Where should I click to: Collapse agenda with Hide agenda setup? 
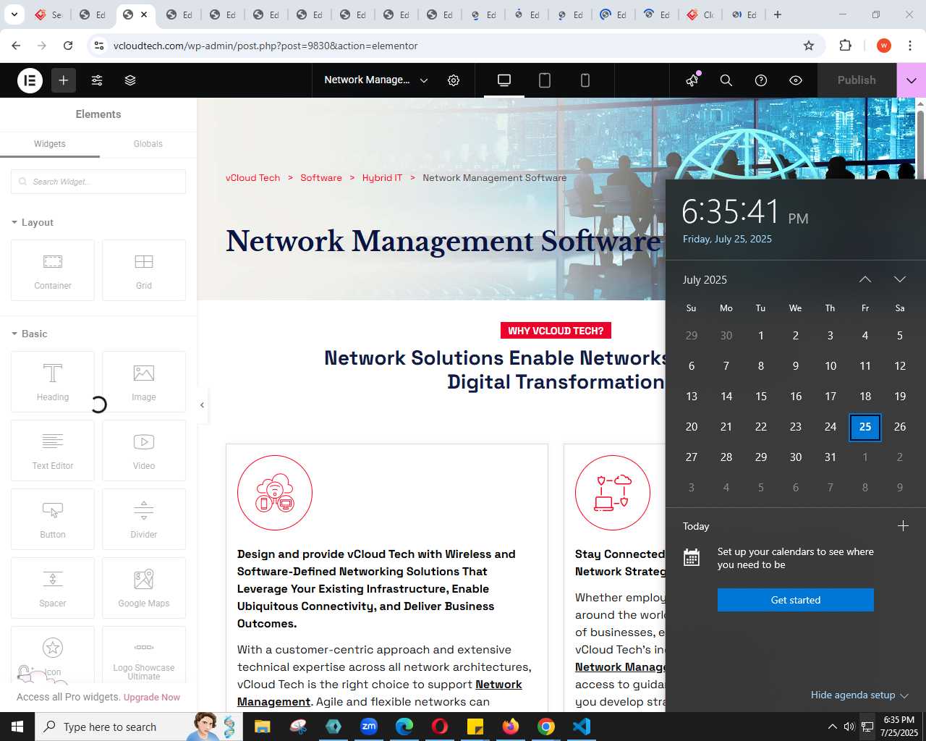point(859,695)
